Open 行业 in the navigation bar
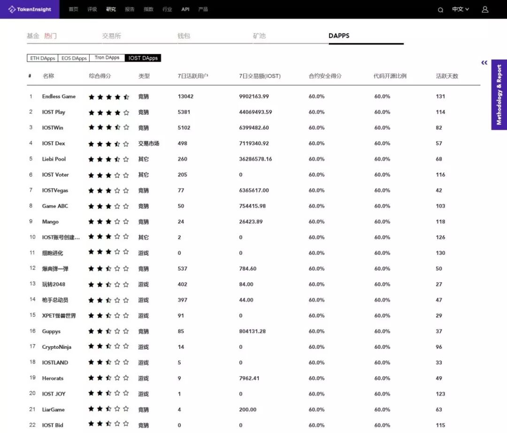507x433 pixels. 167,9
